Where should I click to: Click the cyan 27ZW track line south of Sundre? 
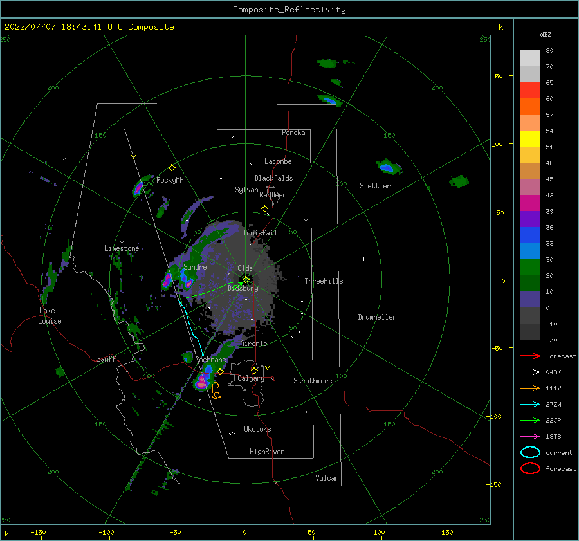191,327
